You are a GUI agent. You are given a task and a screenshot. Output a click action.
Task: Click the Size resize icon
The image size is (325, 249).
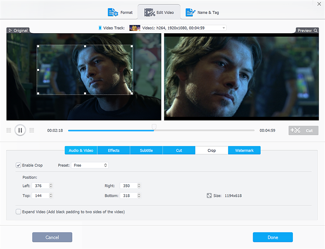pyautogui.click(x=209, y=195)
